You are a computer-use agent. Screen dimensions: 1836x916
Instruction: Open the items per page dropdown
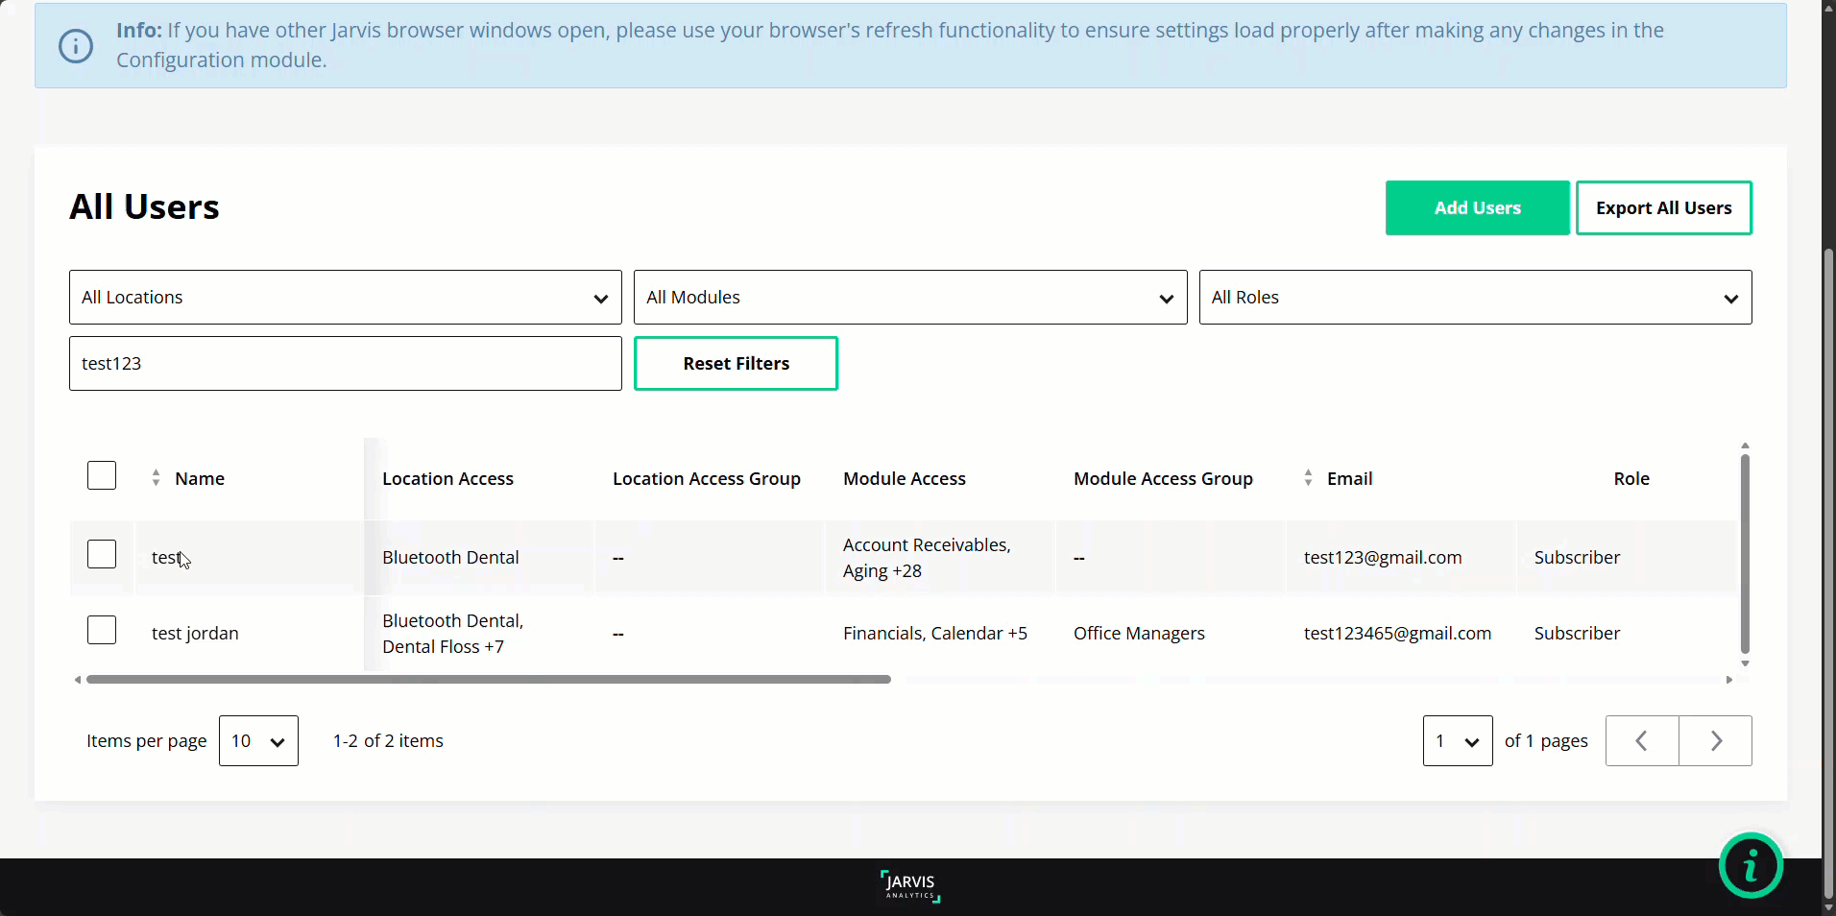258,740
